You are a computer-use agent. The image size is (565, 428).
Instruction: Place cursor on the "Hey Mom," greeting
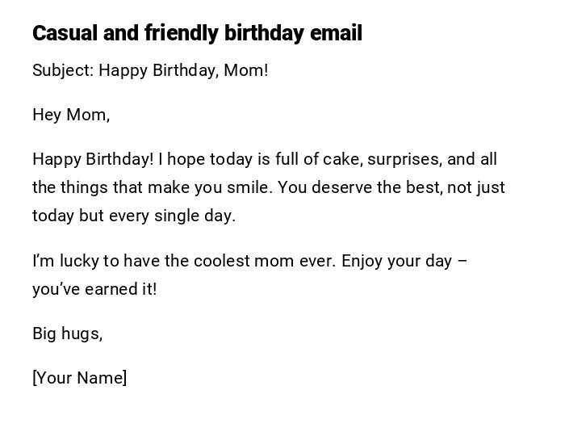click(x=71, y=115)
